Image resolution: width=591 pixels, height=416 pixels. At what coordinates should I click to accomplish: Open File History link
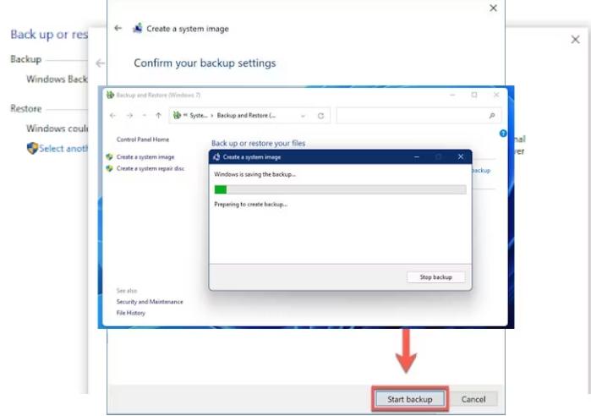[131, 313]
